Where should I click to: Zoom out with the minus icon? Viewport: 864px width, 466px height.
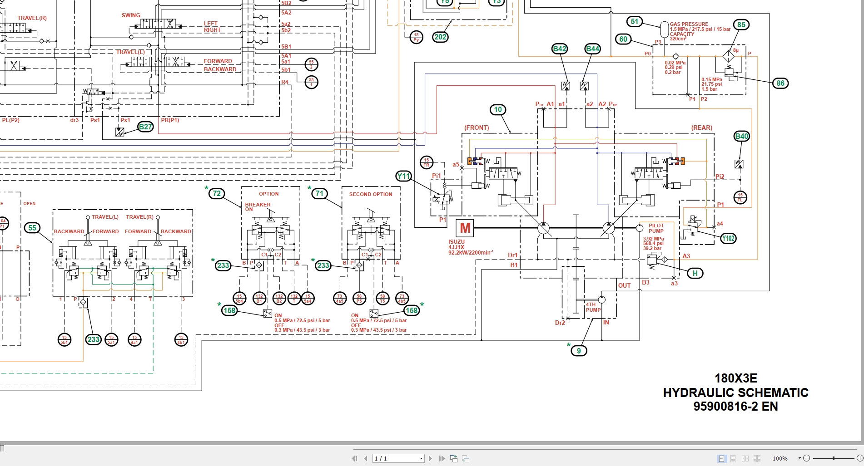[x=807, y=458]
